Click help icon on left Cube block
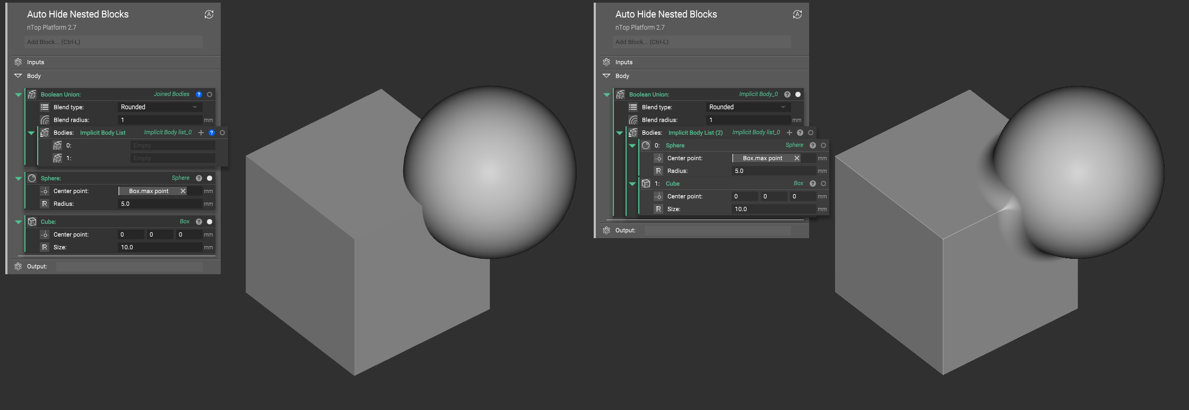This screenshot has width=1189, height=410. (x=199, y=222)
